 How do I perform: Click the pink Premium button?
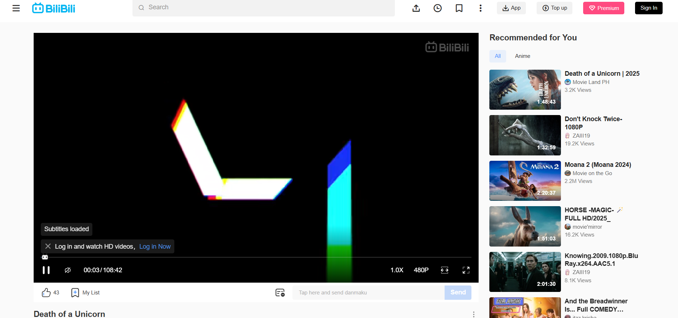[x=604, y=8]
